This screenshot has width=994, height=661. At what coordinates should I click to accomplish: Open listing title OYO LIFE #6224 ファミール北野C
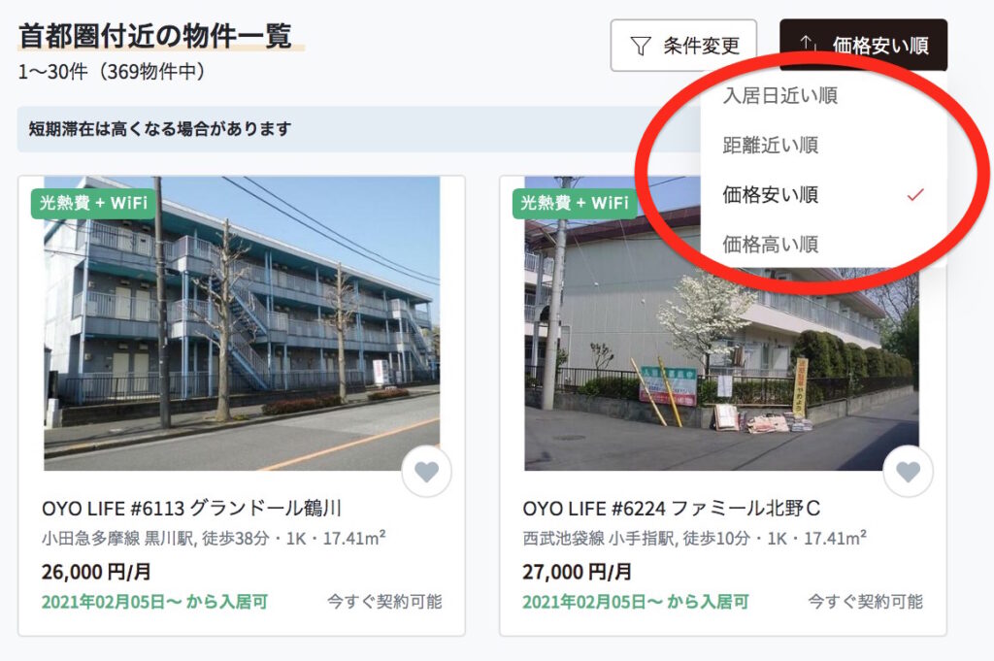pyautogui.click(x=672, y=509)
